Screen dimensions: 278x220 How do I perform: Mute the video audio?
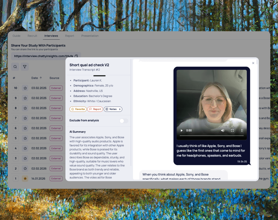pyautogui.click(x=223, y=130)
